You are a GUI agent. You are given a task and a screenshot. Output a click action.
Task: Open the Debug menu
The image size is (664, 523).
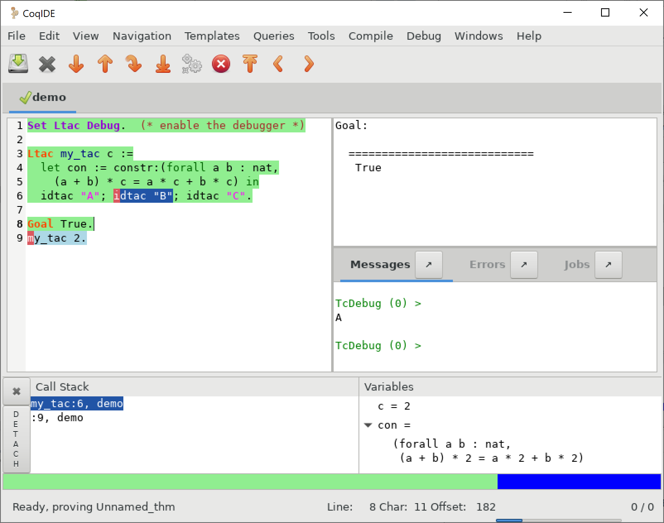[x=423, y=36]
